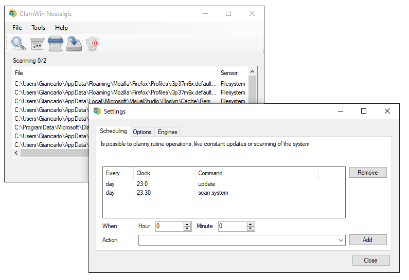Close the Settings window with X
409x280 pixels.
[387, 111]
